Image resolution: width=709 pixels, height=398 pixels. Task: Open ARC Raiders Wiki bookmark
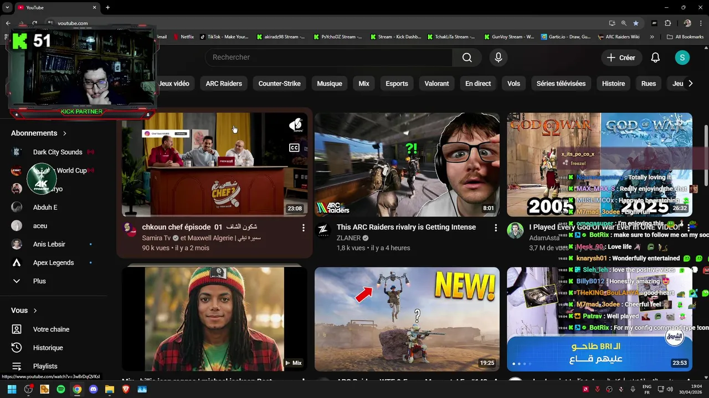pos(618,37)
